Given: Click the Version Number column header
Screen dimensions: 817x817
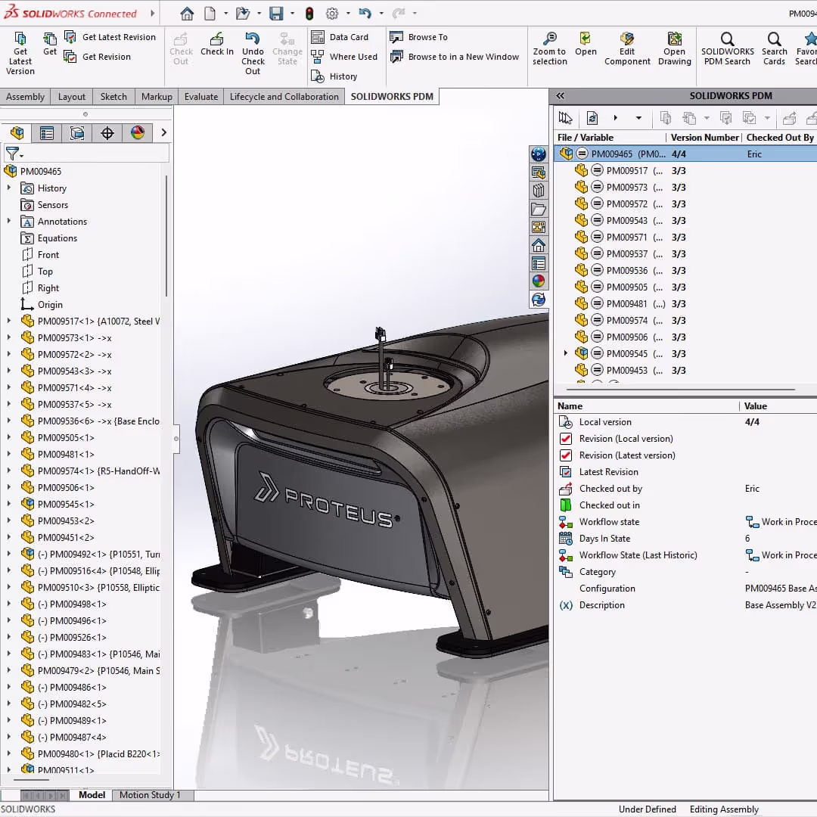Looking at the screenshot, I should coord(704,138).
